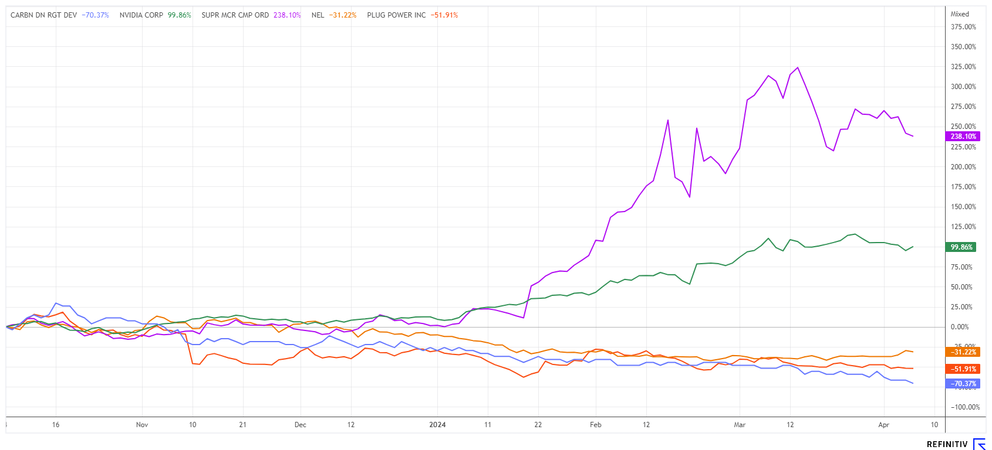992x450 pixels.
Task: Click the 375.00% label on the percentage axis
Action: point(963,27)
